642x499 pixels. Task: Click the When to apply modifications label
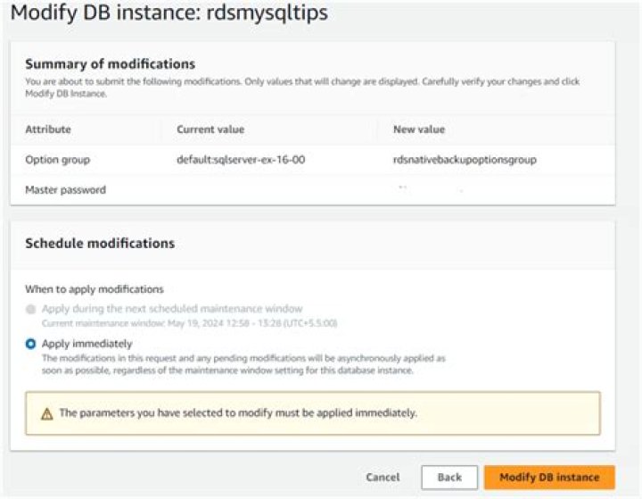tap(94, 289)
